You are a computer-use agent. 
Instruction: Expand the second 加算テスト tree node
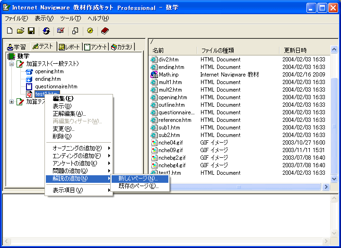(11, 102)
